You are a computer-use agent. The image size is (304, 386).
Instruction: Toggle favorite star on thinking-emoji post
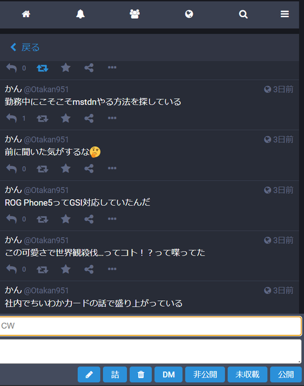click(x=66, y=169)
